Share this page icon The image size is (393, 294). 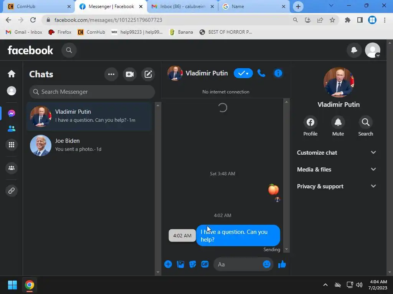coord(320,20)
